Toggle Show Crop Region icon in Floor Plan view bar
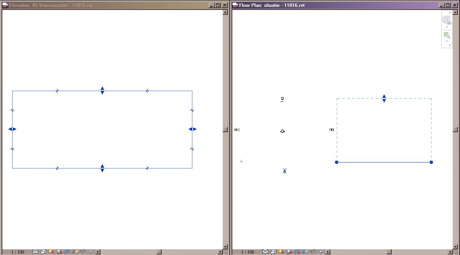This screenshot has height=255, width=460. [x=305, y=252]
